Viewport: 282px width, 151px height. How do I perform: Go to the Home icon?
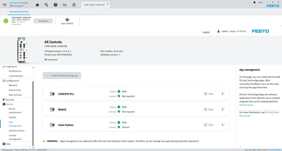37,5
